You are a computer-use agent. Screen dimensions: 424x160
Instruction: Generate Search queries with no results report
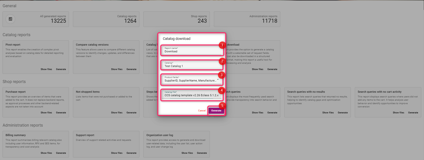point(343,113)
